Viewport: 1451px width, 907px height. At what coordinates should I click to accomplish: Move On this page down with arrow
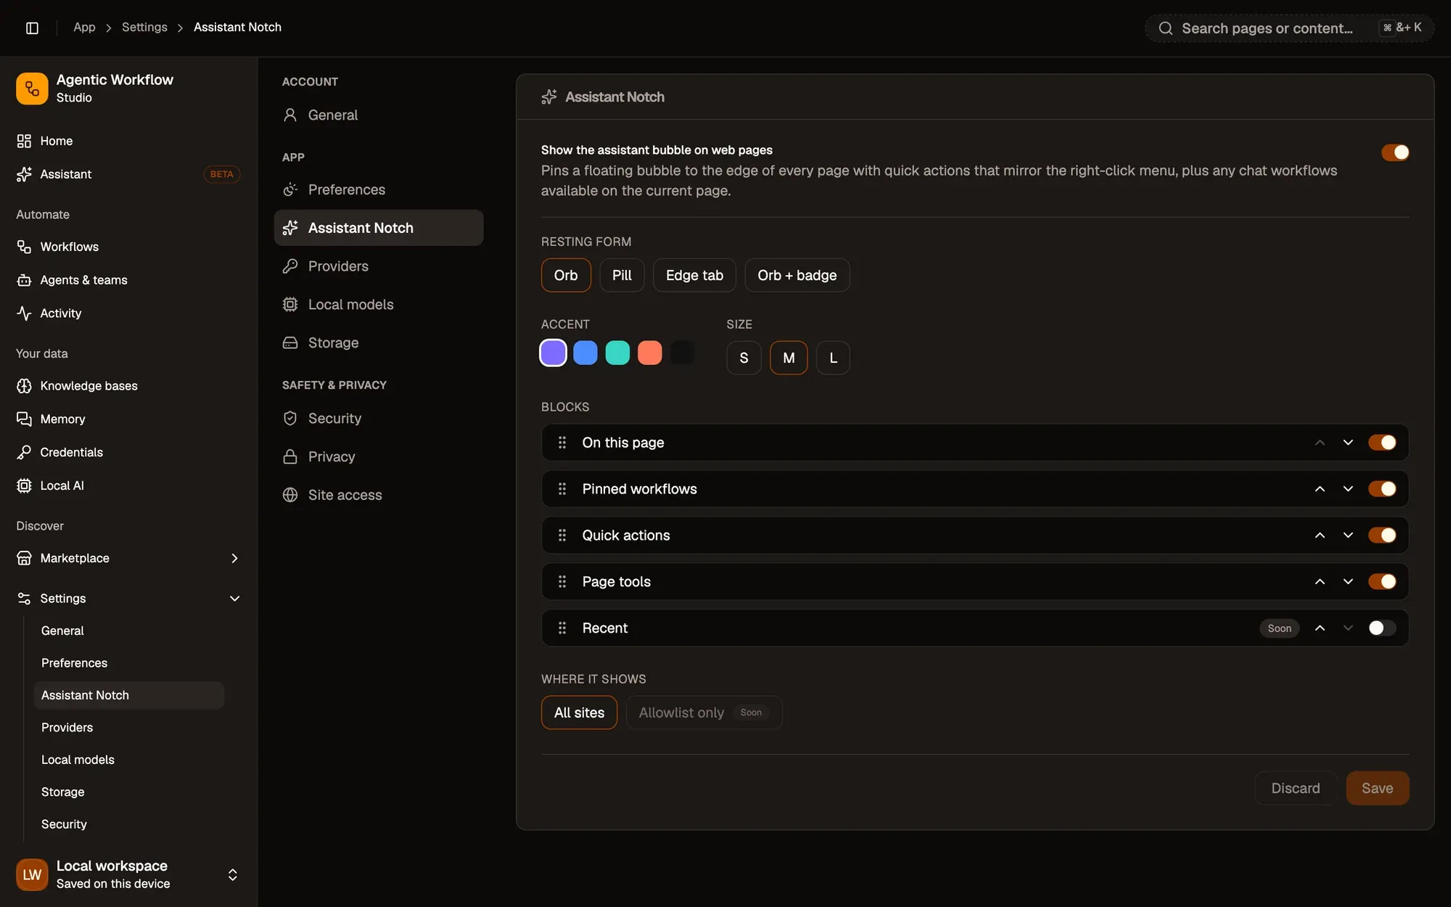tap(1348, 443)
